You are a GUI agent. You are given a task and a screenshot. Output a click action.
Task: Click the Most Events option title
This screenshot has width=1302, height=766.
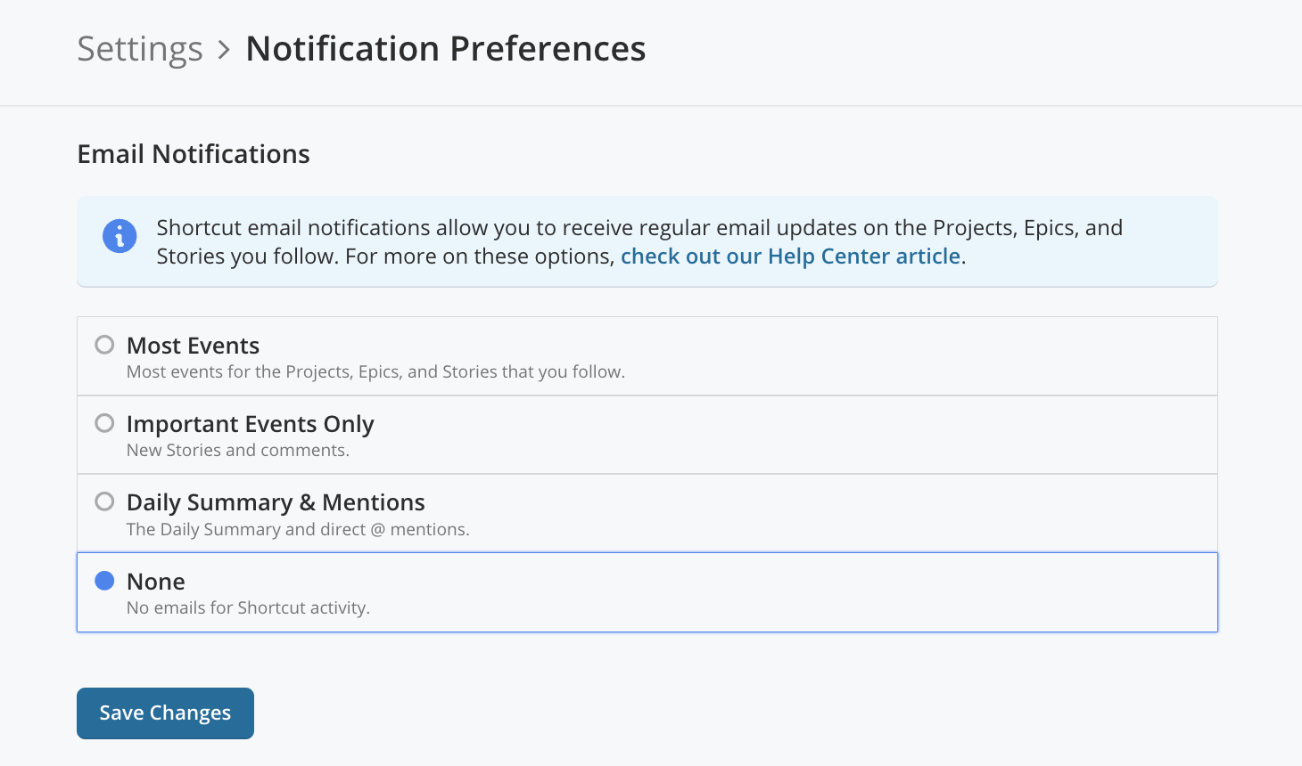[x=193, y=346]
